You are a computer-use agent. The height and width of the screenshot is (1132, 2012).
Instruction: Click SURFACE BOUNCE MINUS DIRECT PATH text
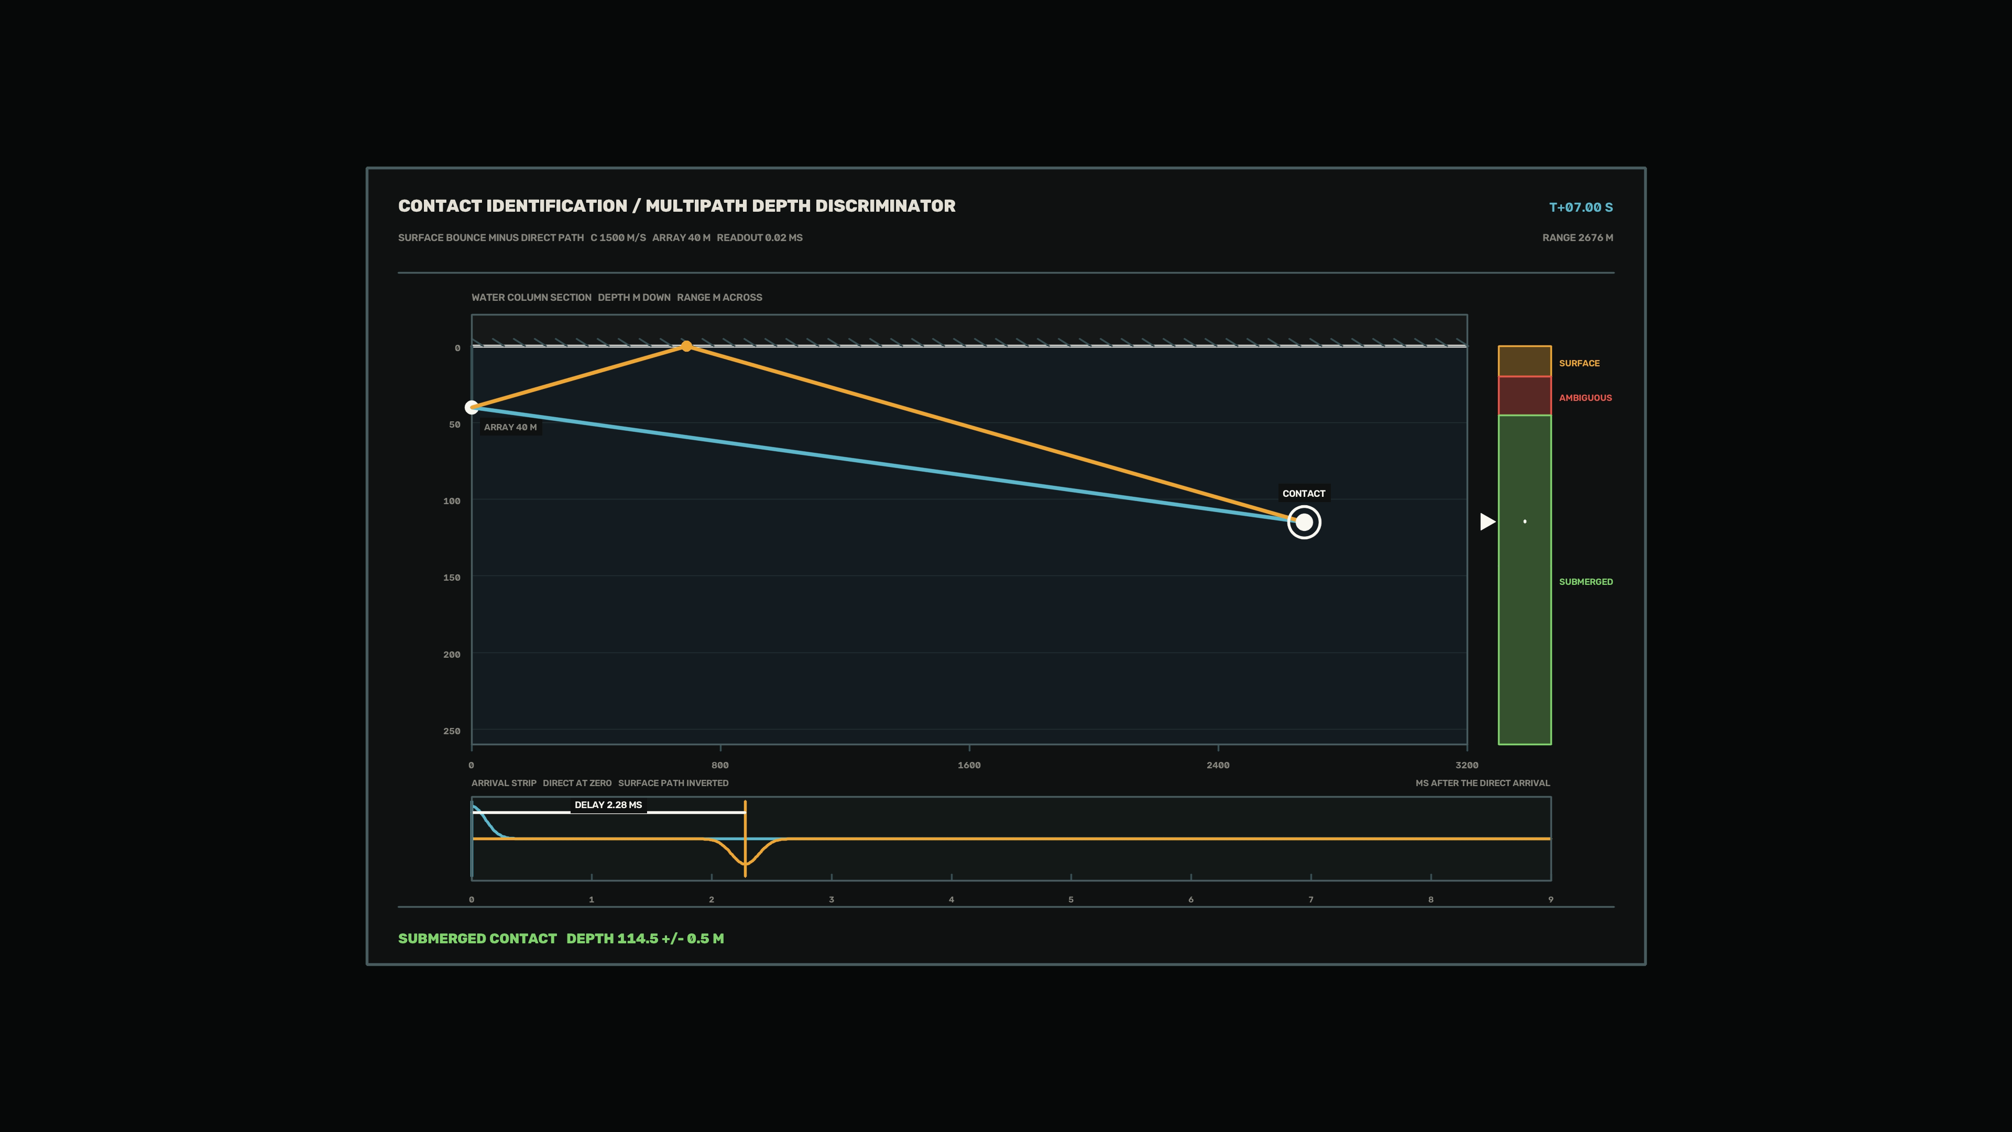point(490,237)
